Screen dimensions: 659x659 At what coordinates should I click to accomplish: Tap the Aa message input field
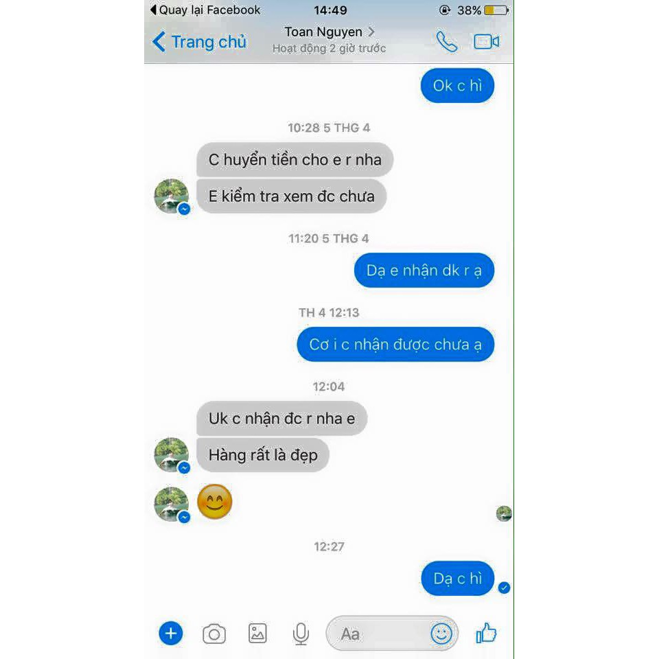(378, 634)
